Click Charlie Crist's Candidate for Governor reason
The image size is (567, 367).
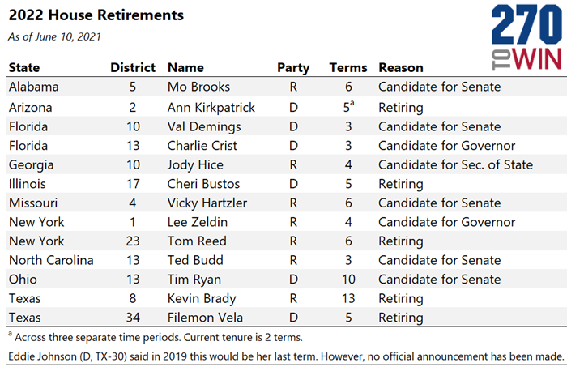pyautogui.click(x=446, y=146)
